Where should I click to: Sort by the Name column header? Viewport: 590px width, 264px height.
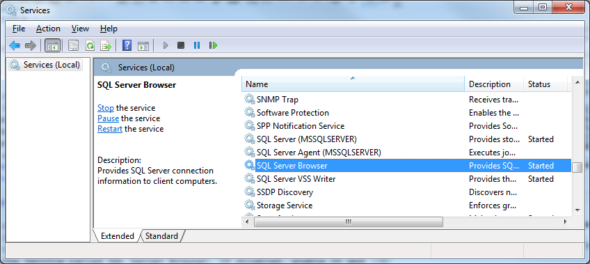tap(353, 84)
